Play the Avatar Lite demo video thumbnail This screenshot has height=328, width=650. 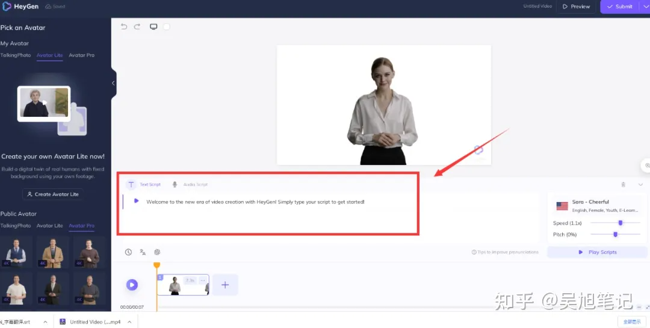pyautogui.click(x=44, y=103)
